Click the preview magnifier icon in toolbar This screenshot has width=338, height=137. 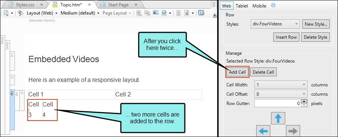tap(6, 13)
